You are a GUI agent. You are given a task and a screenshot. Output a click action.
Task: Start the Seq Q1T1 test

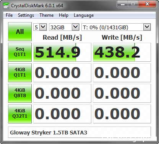tap(20, 52)
